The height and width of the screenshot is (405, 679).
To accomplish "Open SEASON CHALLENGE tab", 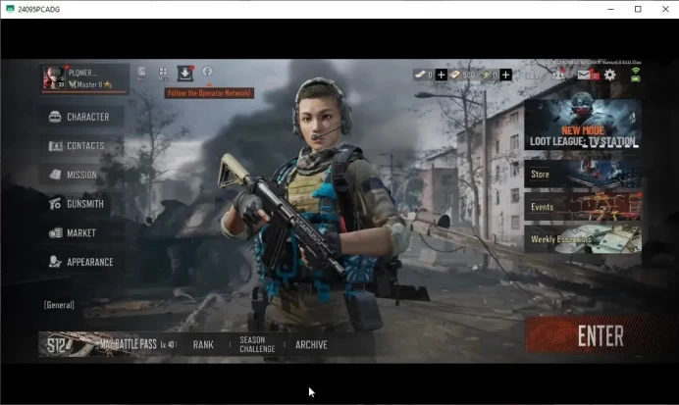I will click(x=257, y=344).
